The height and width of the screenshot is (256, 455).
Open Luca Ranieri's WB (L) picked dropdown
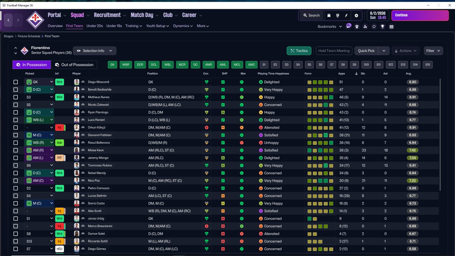tap(39, 120)
